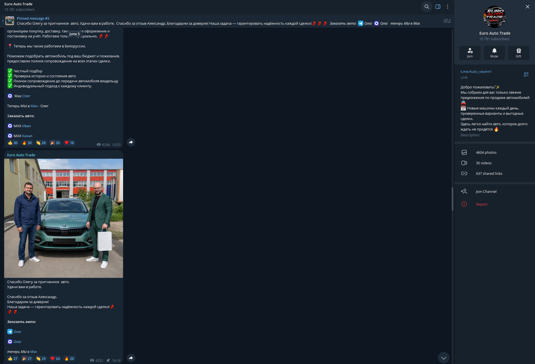Open the Euro Auto Trade logo avatar
535x364 pixels.
(x=495, y=17)
